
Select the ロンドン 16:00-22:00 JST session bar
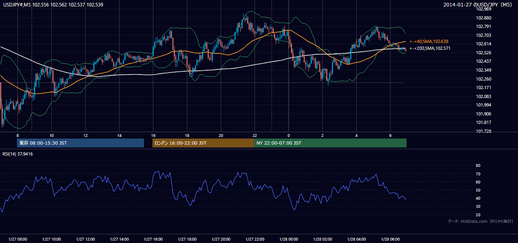click(203, 143)
